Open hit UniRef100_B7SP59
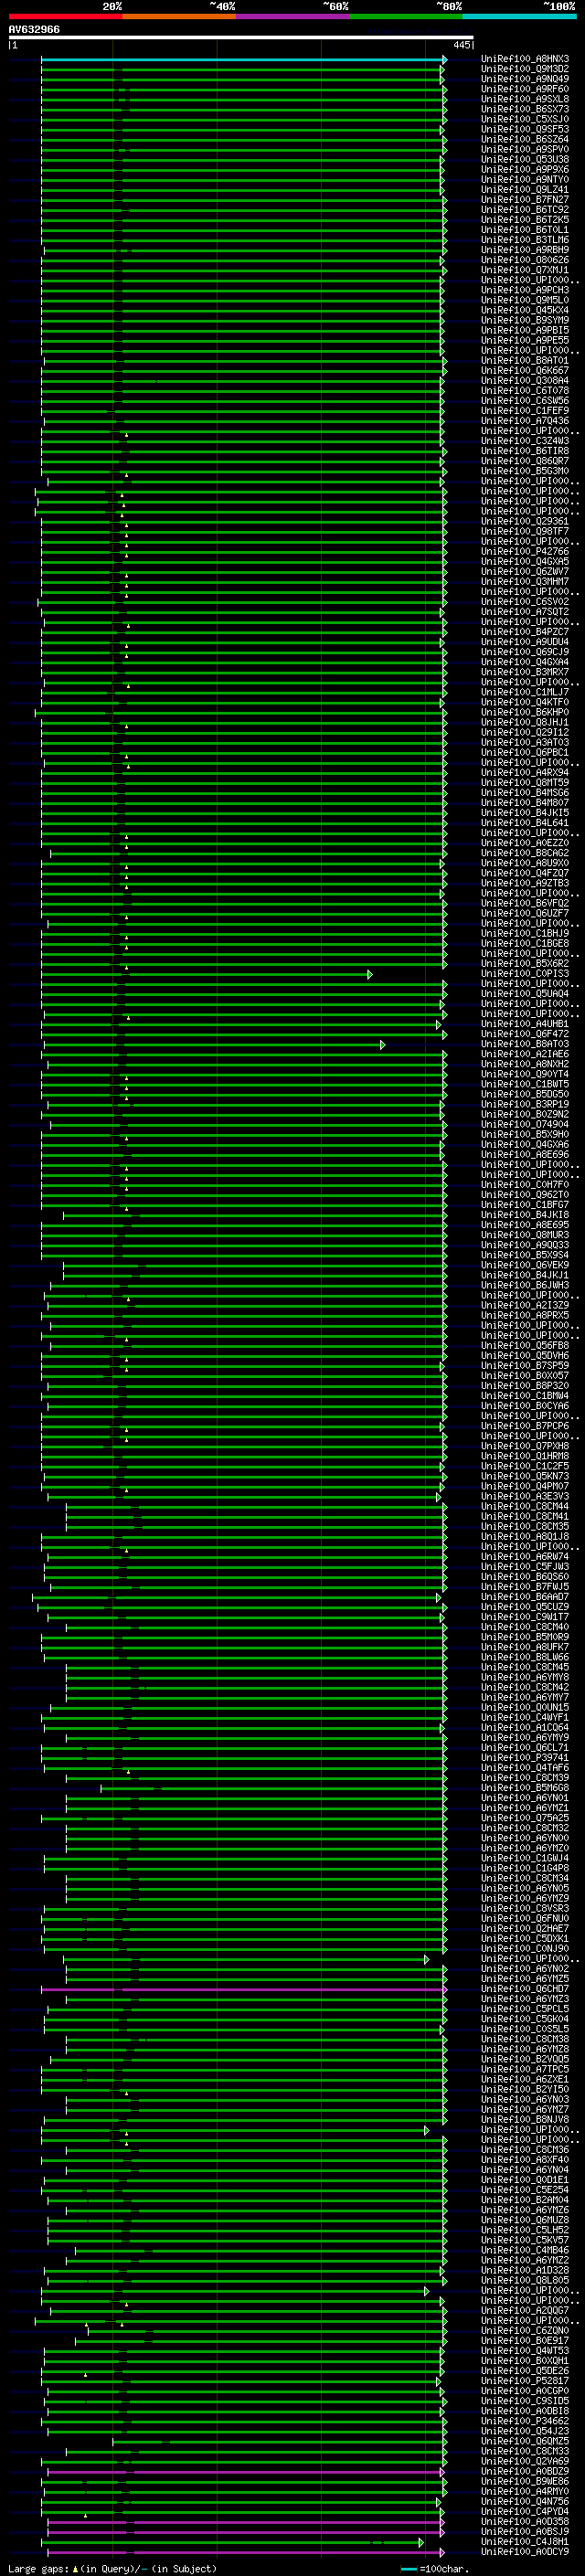 [x=525, y=1366]
